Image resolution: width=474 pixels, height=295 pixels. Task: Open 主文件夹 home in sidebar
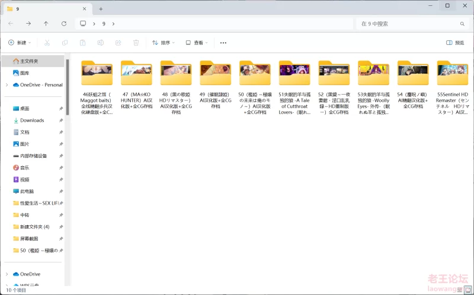[33, 61]
